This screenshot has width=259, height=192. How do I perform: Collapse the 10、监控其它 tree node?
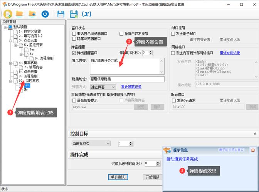[10, 81]
